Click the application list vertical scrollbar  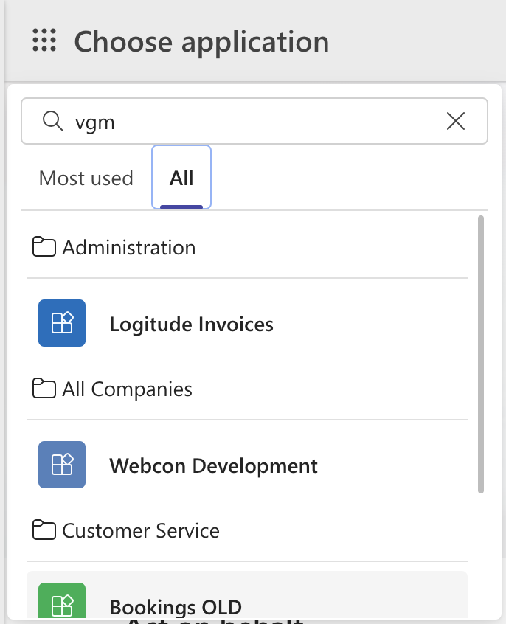pyautogui.click(x=481, y=354)
